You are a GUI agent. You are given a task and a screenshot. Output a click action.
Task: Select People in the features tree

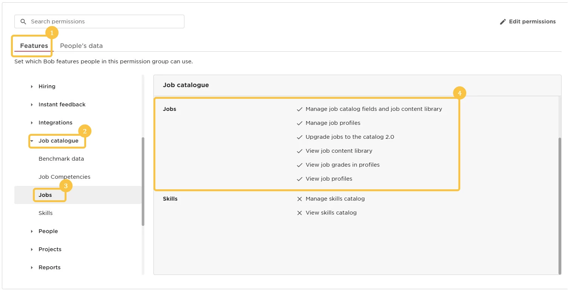48,231
